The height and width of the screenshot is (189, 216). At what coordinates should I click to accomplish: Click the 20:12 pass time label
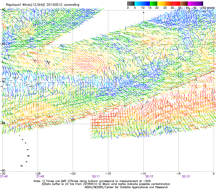coord(149,176)
